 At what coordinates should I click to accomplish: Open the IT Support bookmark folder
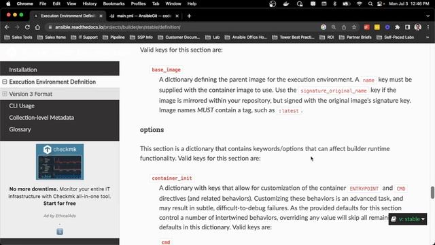[84, 37]
